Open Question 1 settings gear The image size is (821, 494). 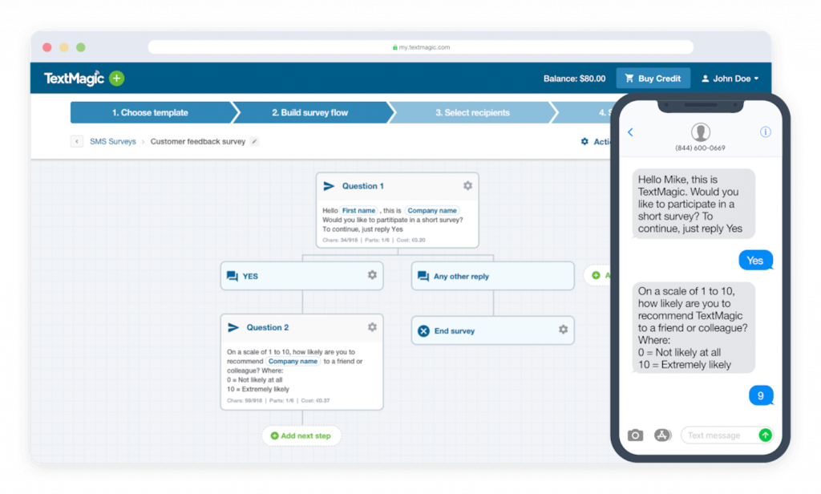pos(467,186)
